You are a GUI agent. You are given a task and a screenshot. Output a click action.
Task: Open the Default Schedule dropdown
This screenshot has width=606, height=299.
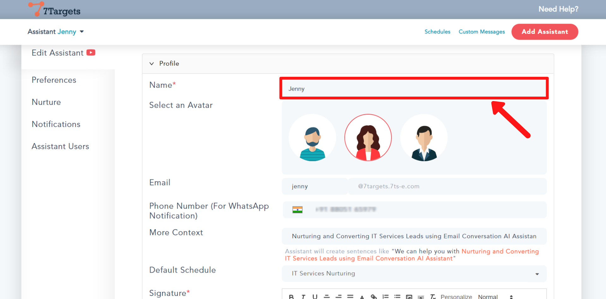tap(414, 274)
